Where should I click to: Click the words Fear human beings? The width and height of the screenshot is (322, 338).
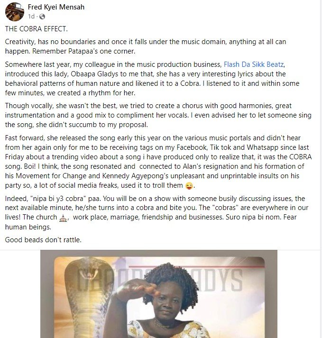(151, 221)
